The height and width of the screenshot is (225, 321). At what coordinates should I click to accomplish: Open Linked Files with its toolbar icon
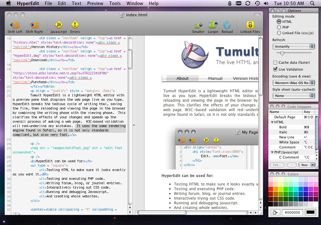[250, 25]
